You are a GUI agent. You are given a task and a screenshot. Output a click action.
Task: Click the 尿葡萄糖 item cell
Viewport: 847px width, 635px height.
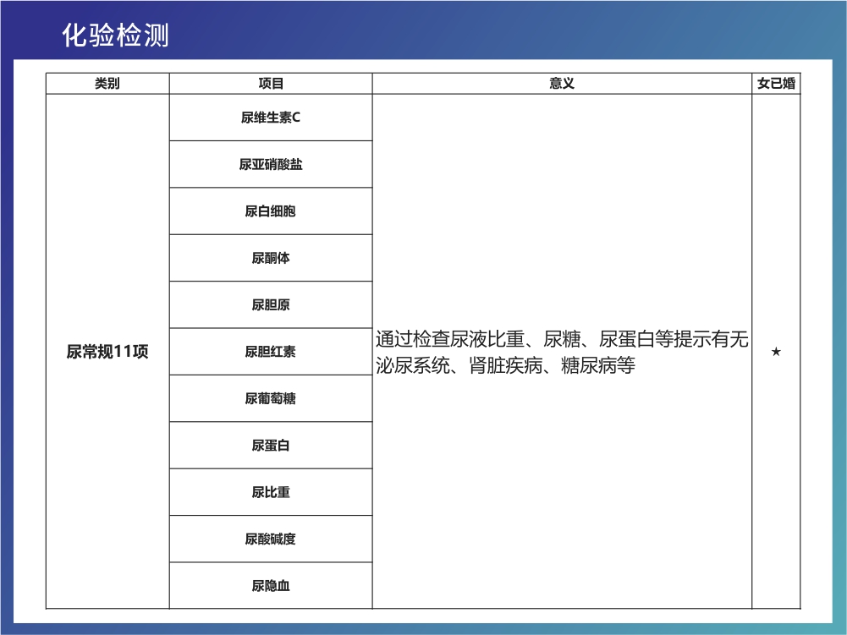(271, 398)
